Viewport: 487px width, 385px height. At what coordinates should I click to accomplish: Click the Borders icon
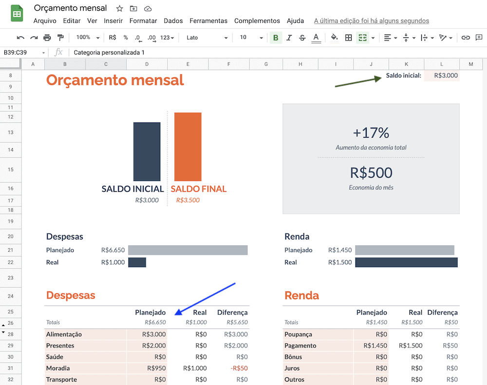point(349,37)
